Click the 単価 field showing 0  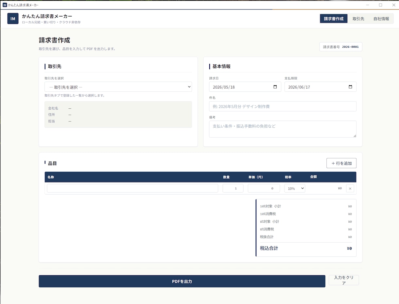264,188
